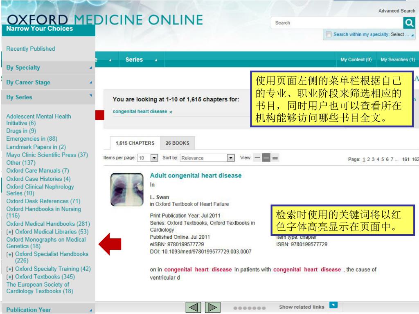Click Recently Published link
The width and height of the screenshot is (419, 314).
coord(30,49)
